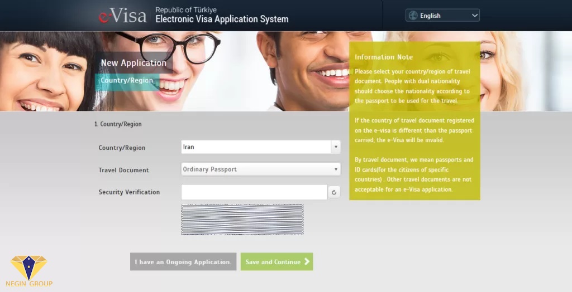572x292 pixels.
Task: Focus the Security Verification text field
Action: click(254, 192)
